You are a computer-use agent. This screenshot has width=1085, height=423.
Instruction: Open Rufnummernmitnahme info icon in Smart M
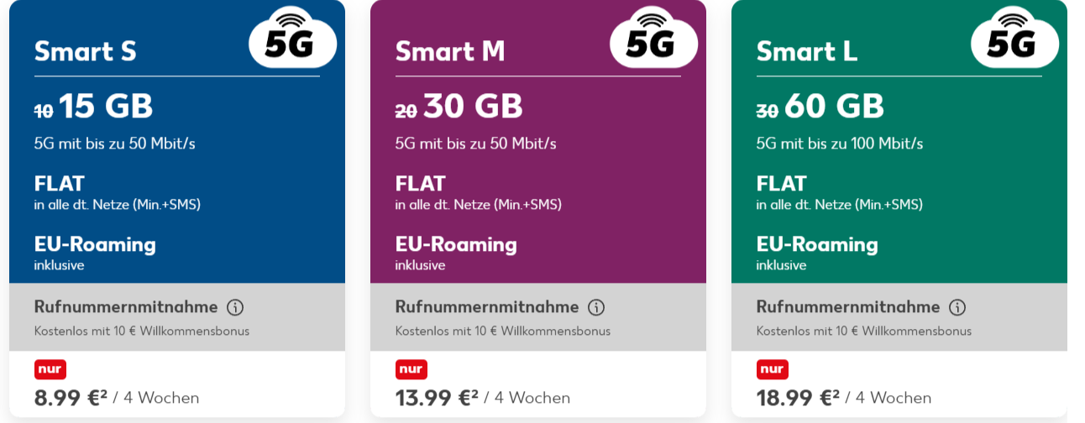596,307
